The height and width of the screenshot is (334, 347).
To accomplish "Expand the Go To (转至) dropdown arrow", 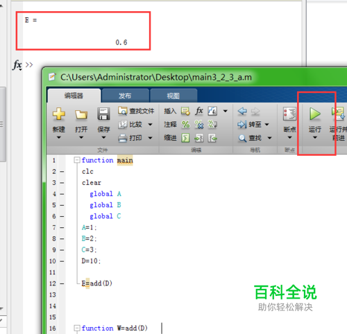I will pyautogui.click(x=266, y=125).
